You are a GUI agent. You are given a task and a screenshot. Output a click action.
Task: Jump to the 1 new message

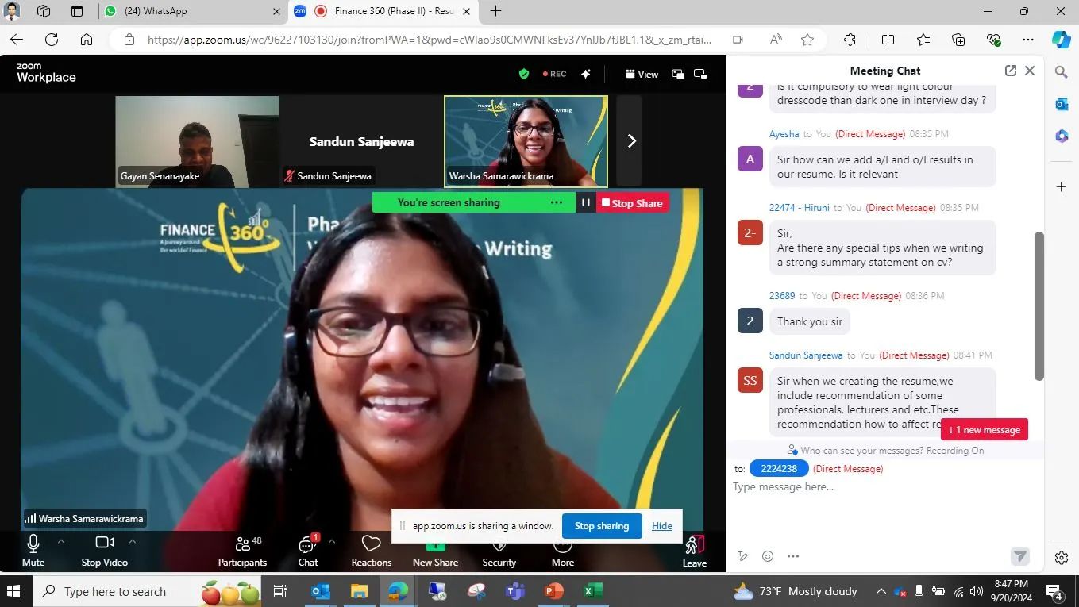coord(984,429)
